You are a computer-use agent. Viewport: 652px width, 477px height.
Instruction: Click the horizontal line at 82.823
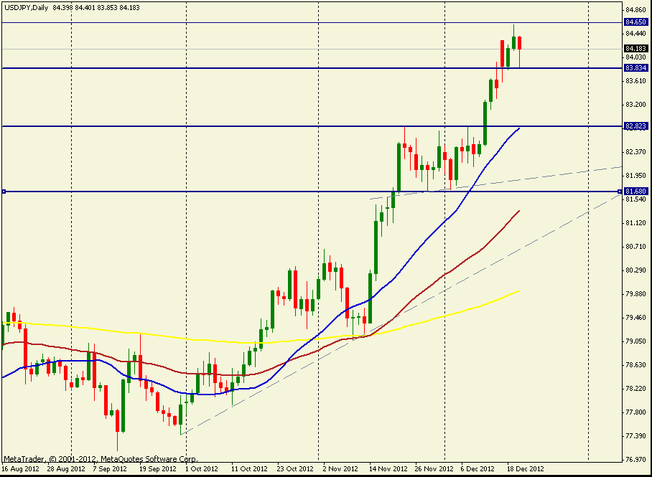(x=287, y=126)
